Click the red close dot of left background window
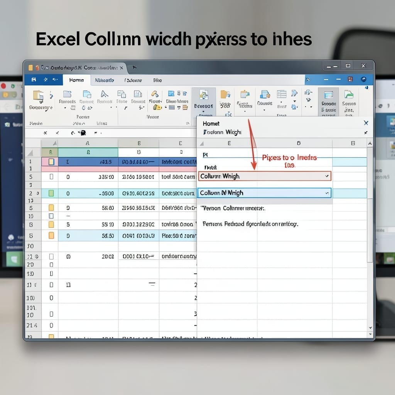 3,86
